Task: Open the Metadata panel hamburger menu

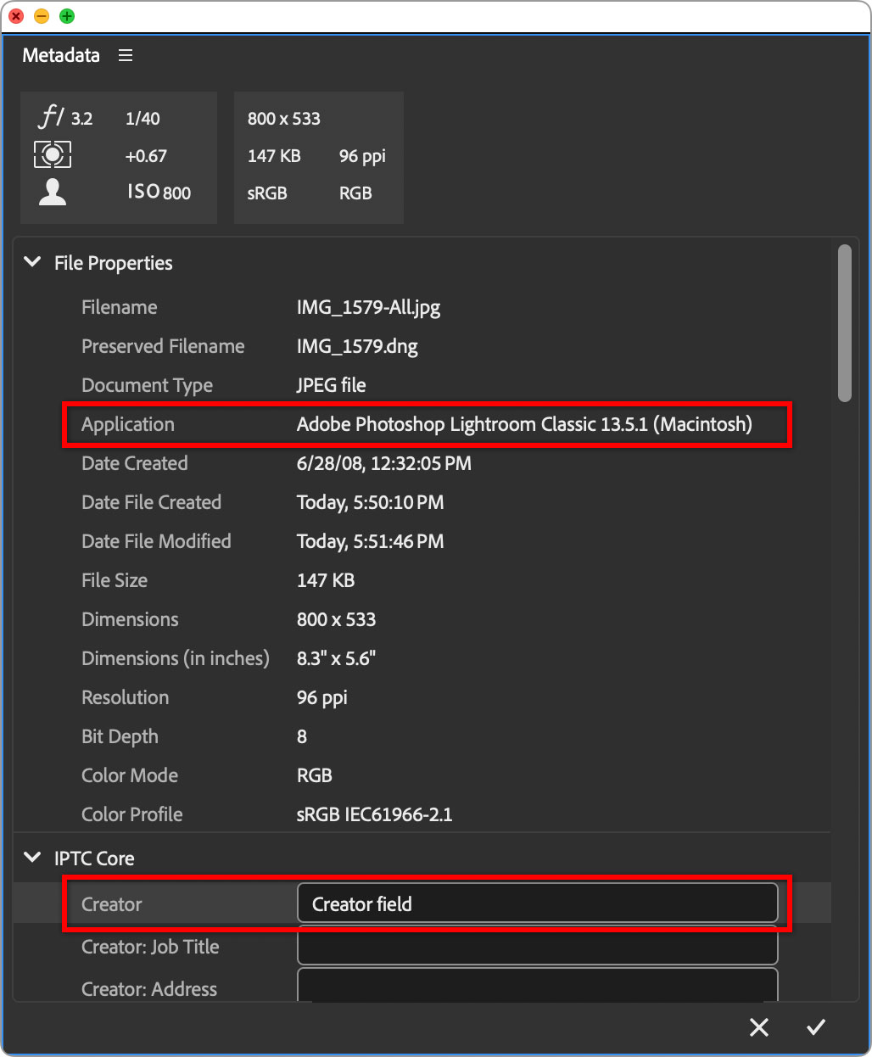Action: (x=125, y=55)
